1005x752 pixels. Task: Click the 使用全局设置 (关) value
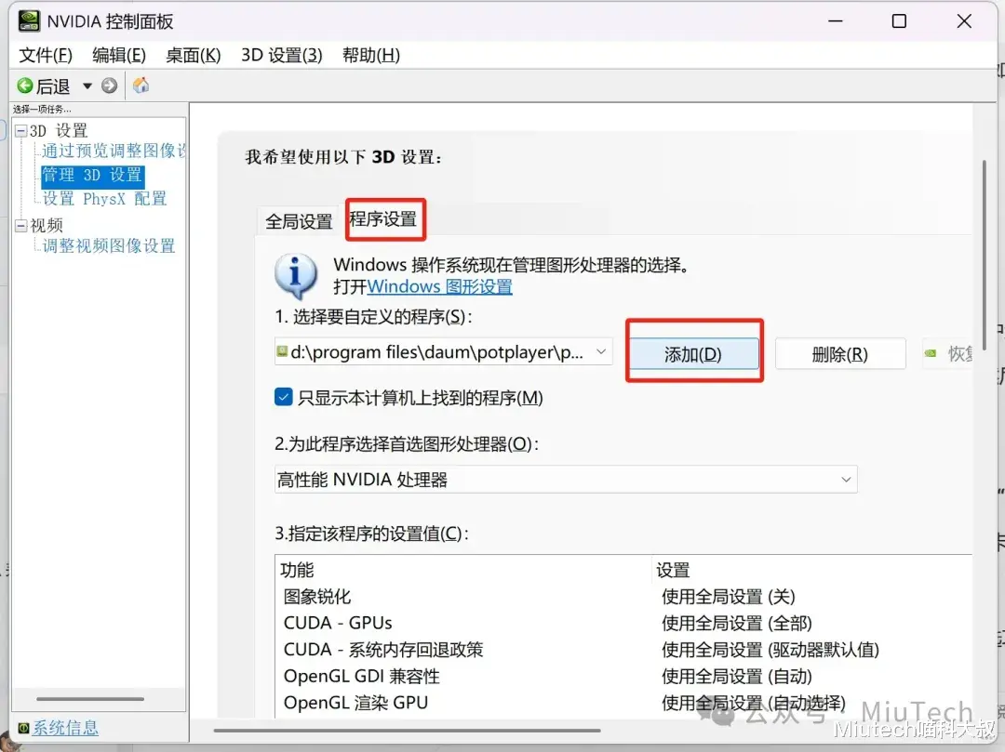728,597
